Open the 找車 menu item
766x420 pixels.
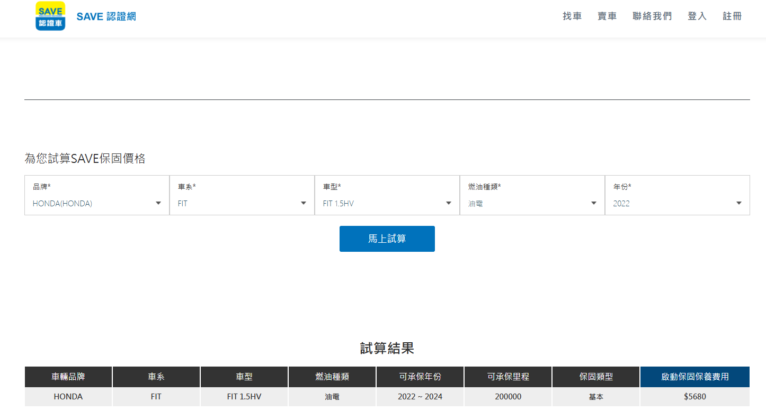[x=572, y=16]
